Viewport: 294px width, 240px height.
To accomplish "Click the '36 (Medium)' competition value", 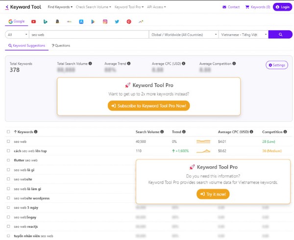I will tap(271, 151).
